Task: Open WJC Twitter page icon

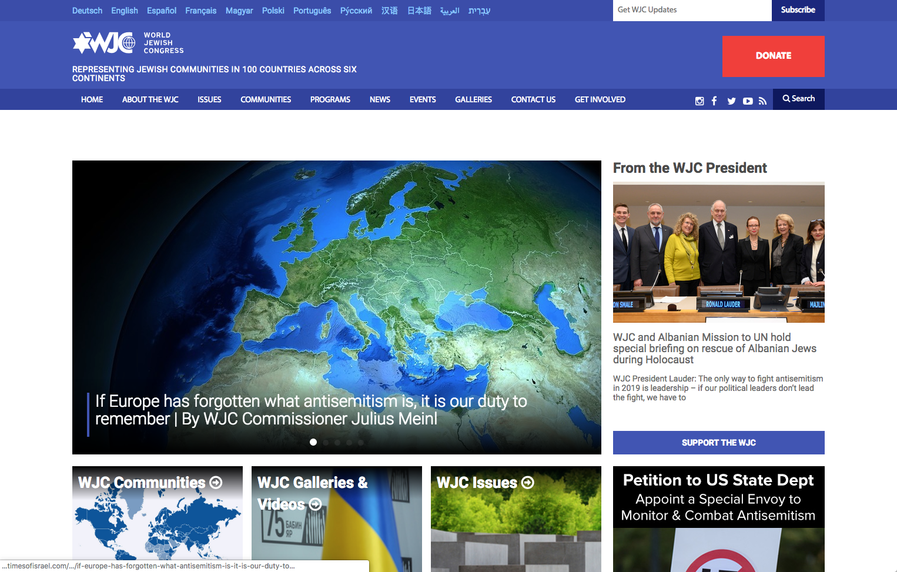Action: 731,101
